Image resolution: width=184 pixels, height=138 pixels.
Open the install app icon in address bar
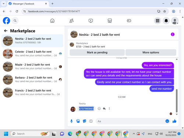coord(159,11)
